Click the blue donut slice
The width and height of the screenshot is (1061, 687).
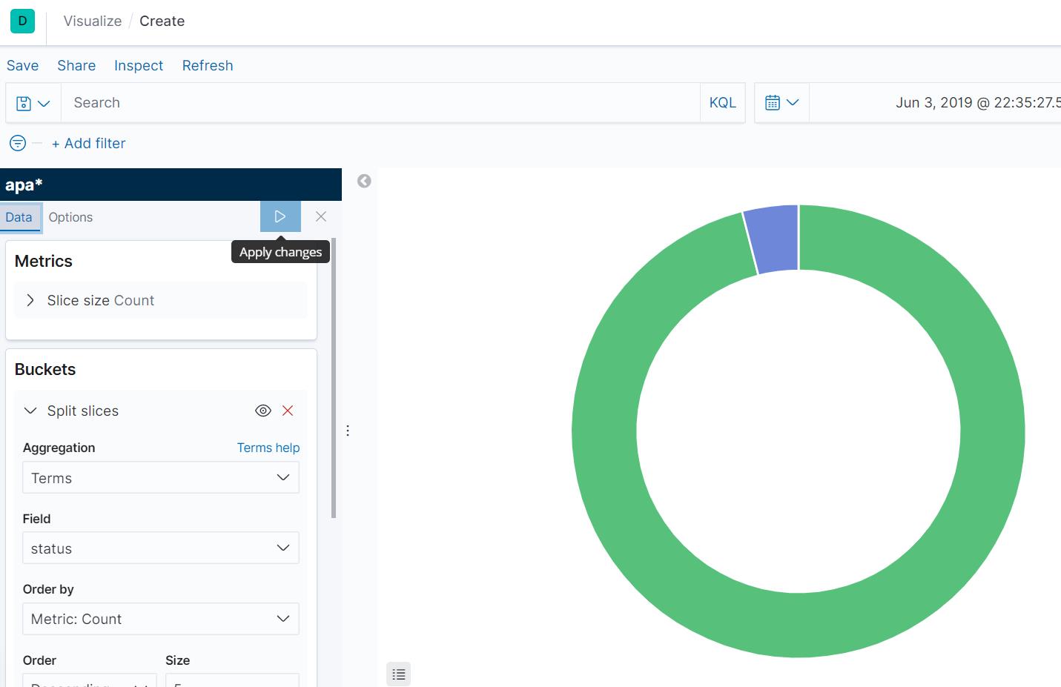tap(773, 239)
